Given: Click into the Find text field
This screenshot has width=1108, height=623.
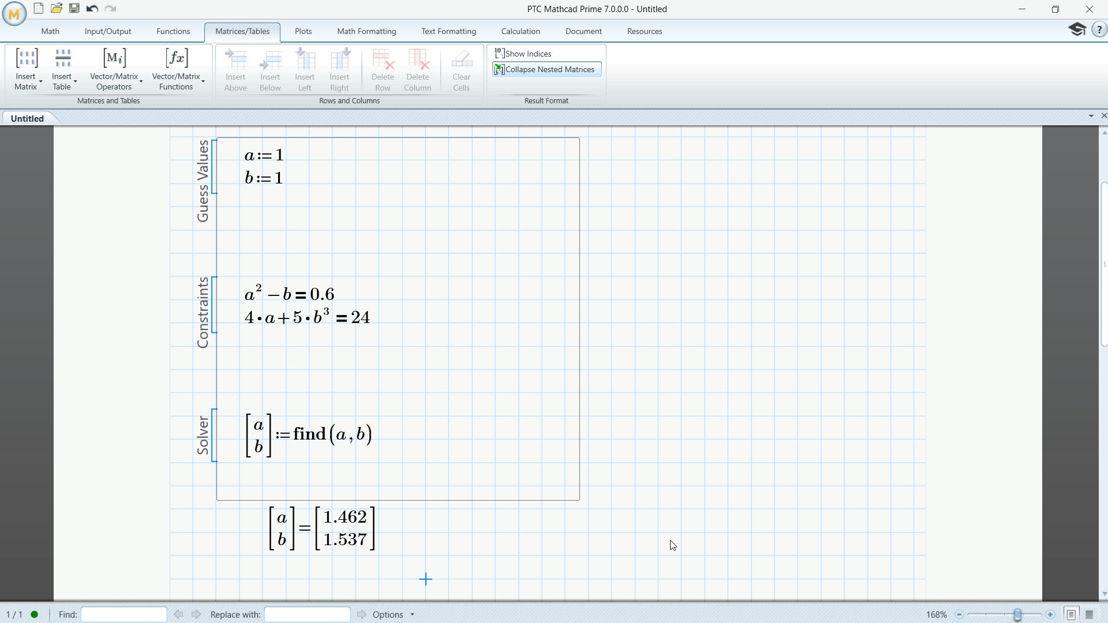Looking at the screenshot, I should [124, 614].
